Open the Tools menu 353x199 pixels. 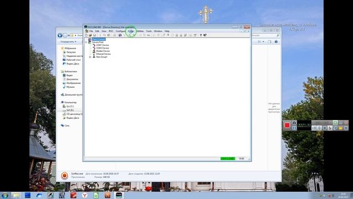[x=149, y=31]
